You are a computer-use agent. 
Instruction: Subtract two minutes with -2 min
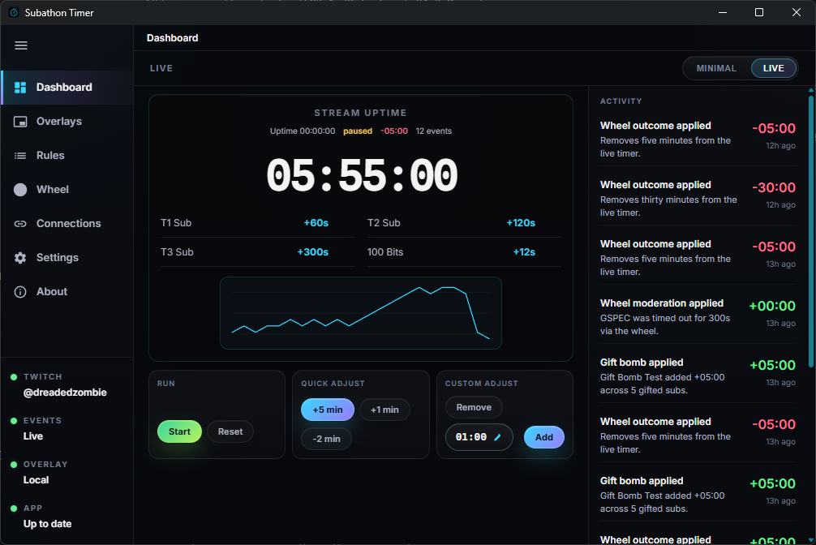click(326, 439)
